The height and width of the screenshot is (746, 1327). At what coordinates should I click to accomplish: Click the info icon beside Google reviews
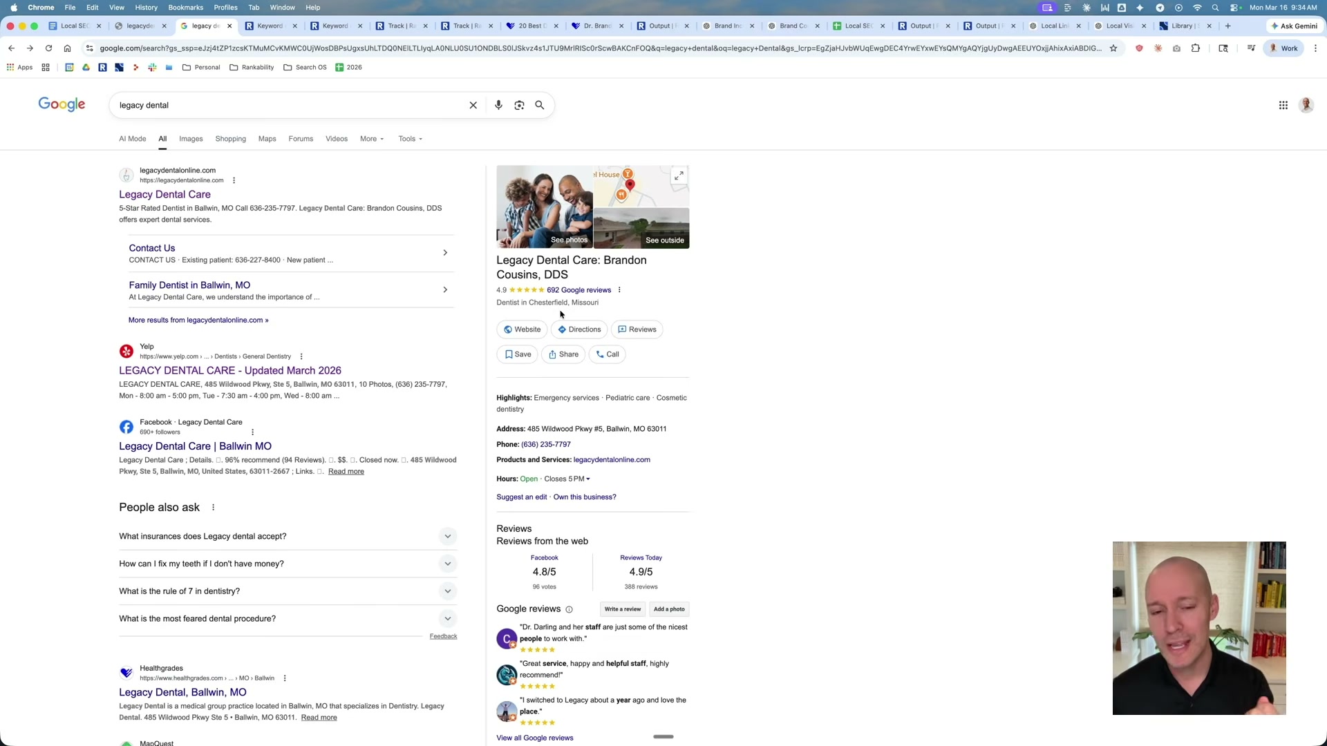point(570,609)
